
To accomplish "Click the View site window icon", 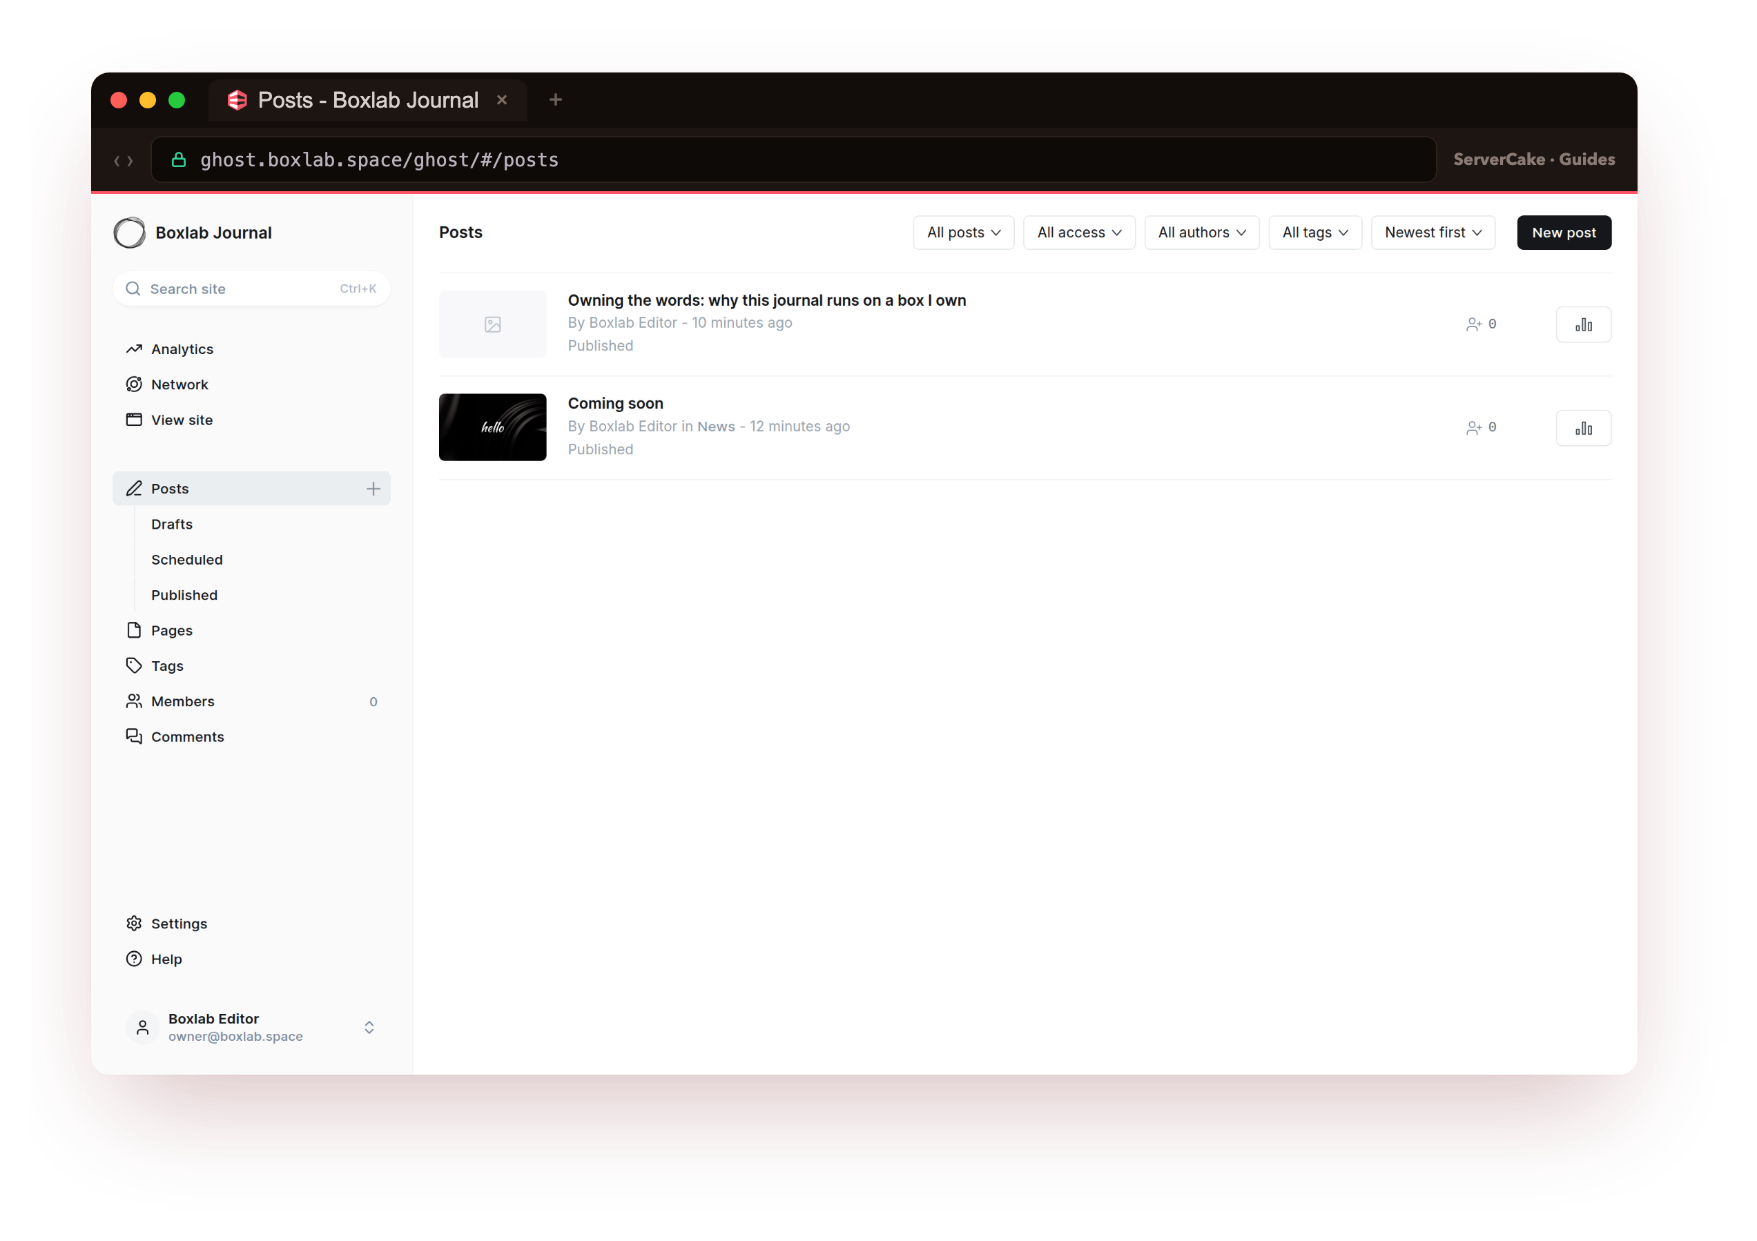I will tap(134, 419).
